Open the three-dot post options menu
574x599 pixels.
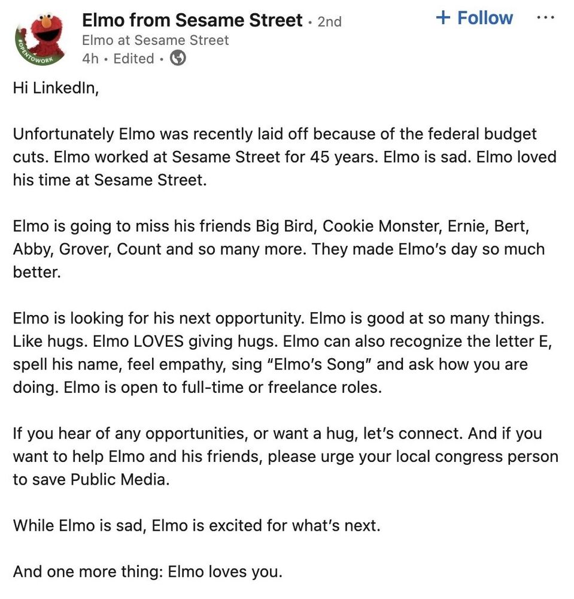click(x=545, y=18)
